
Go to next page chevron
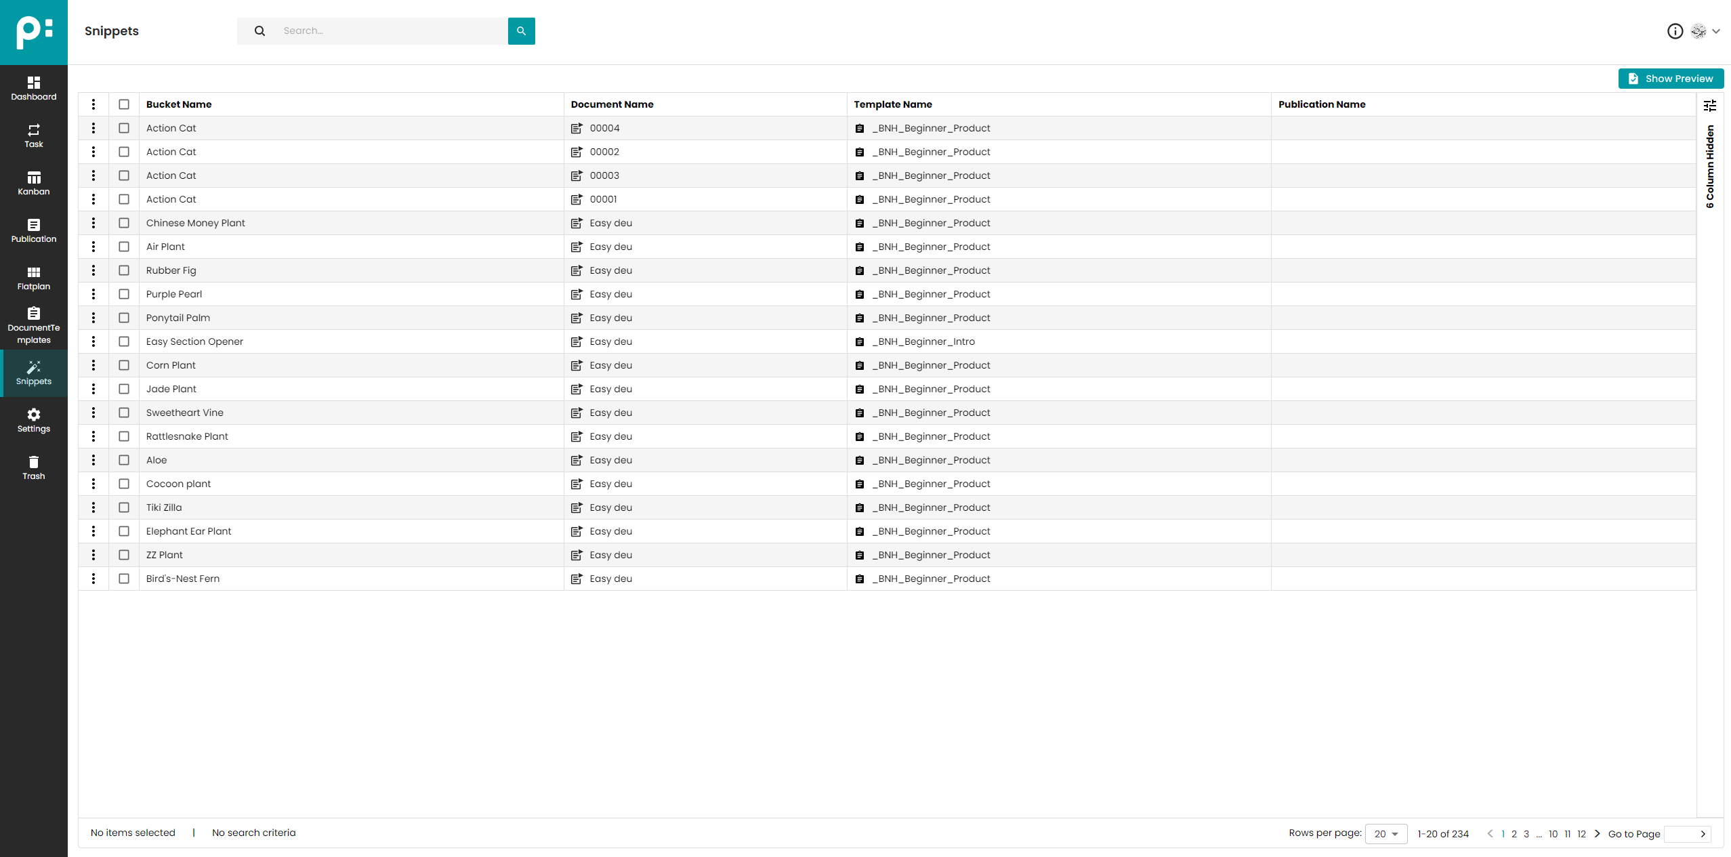pyautogui.click(x=1597, y=834)
